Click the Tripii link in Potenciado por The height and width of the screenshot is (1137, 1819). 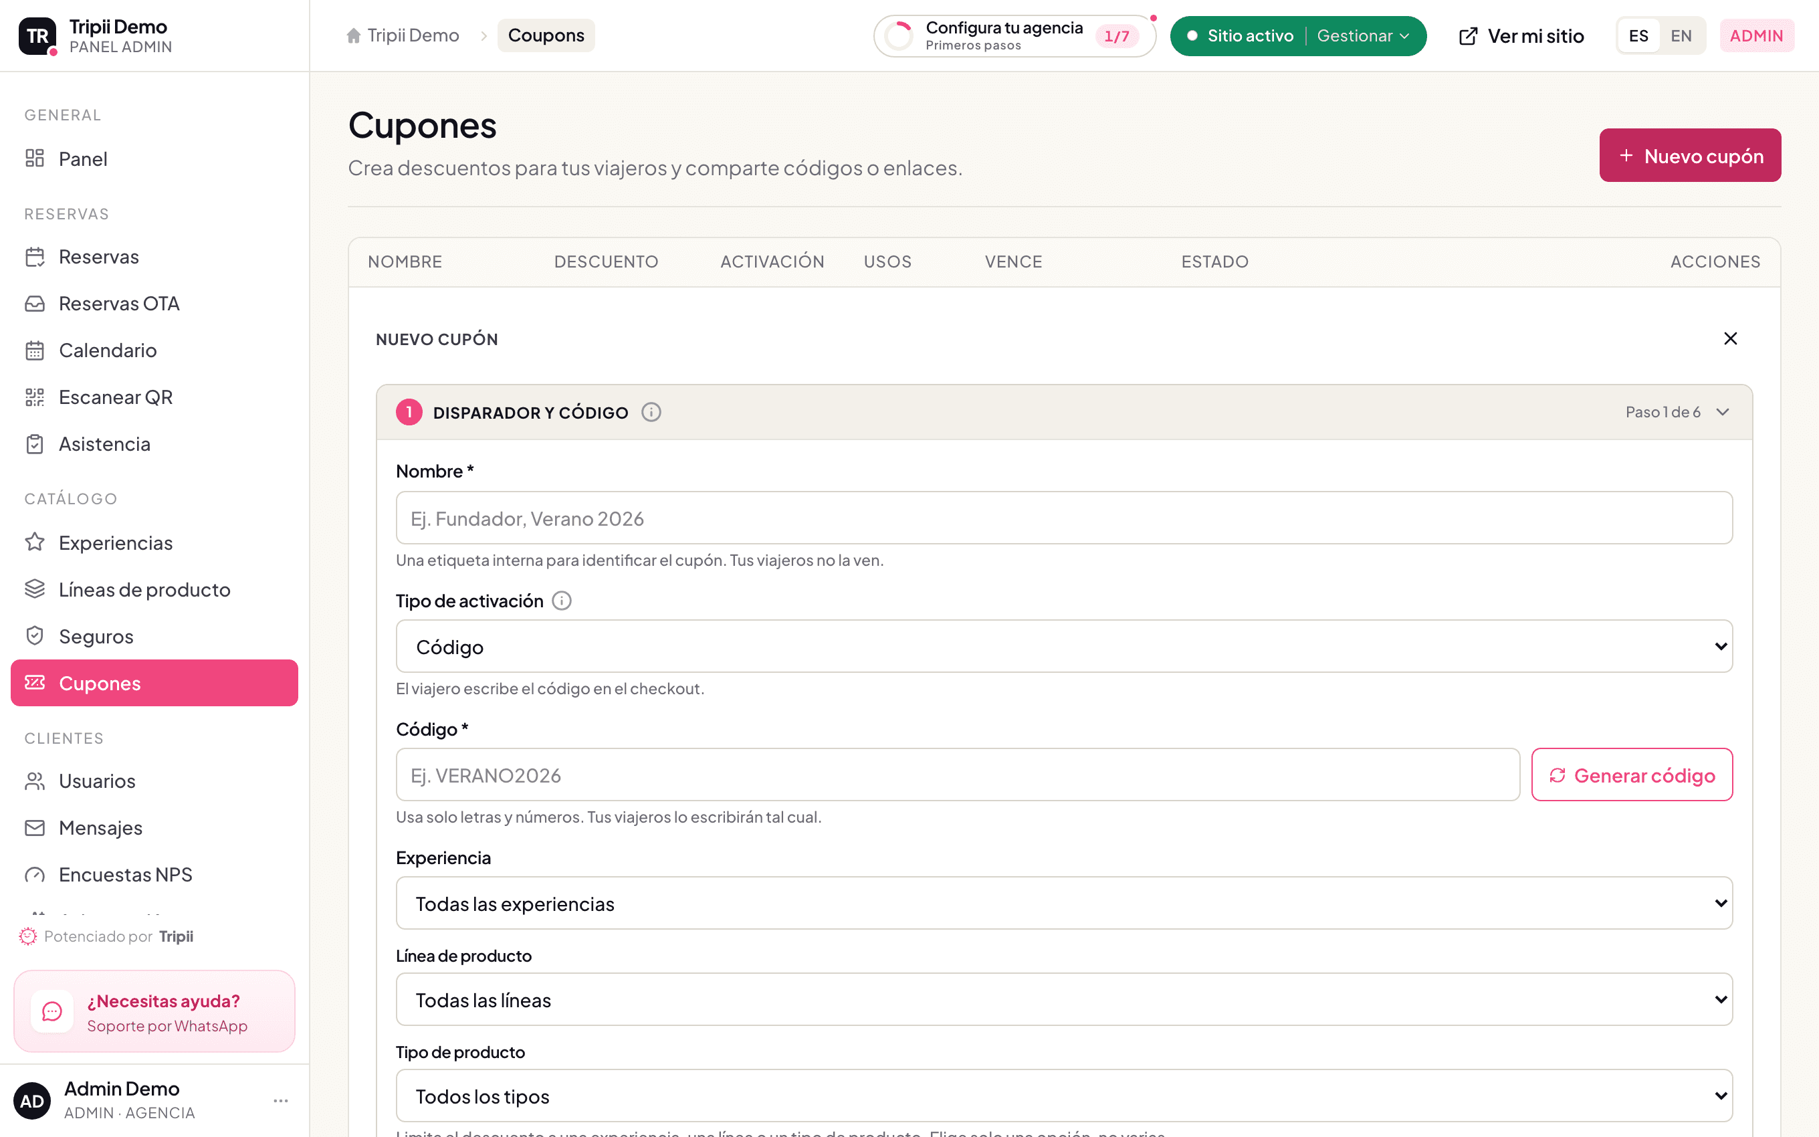tap(176, 936)
